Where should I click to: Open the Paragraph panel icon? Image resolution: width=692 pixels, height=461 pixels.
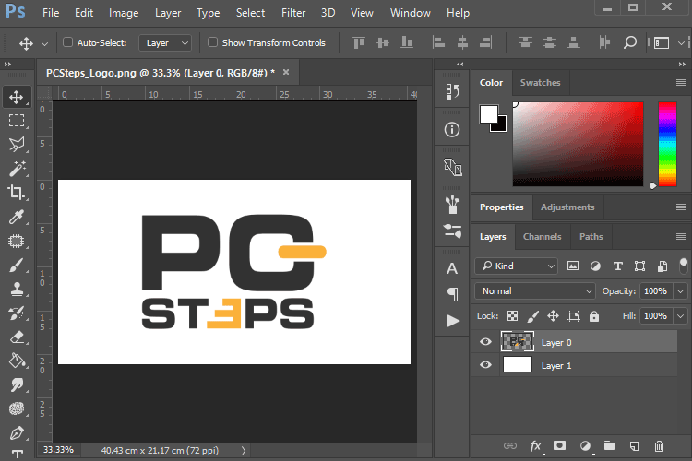[453, 294]
